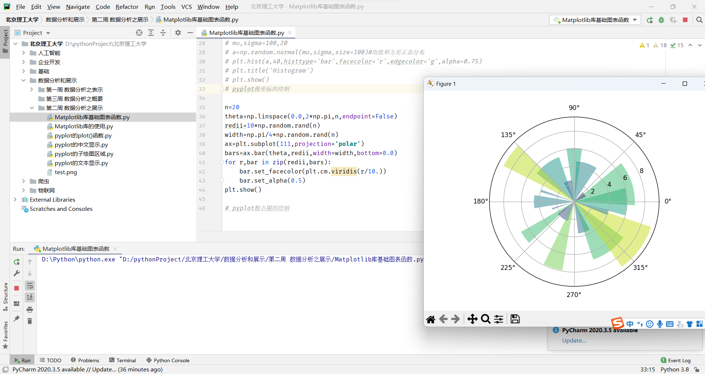Open the File menu
Viewport: 705px width, 374px height.
(21, 7)
